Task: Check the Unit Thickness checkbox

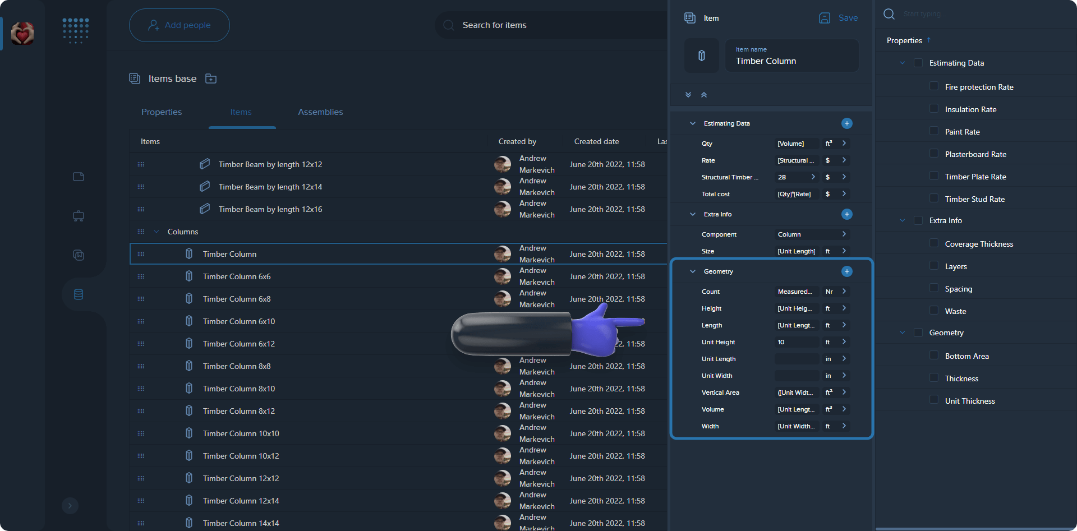Action: pyautogui.click(x=934, y=400)
